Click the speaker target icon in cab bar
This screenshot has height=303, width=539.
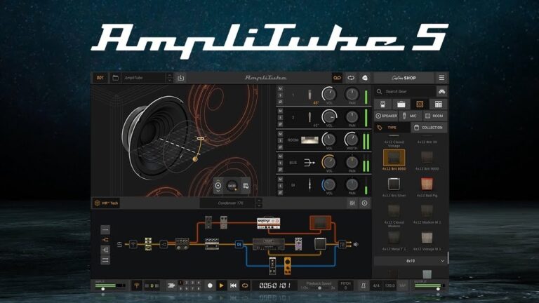tap(364, 203)
